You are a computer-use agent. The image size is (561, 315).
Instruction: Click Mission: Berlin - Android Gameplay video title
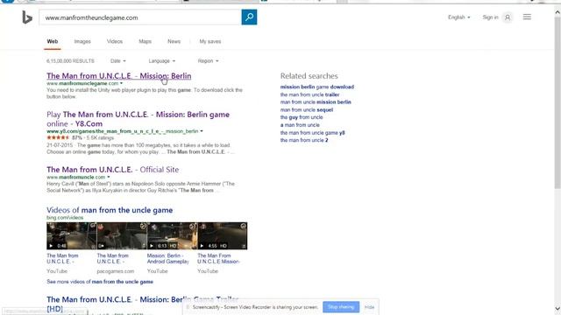[x=167, y=259]
